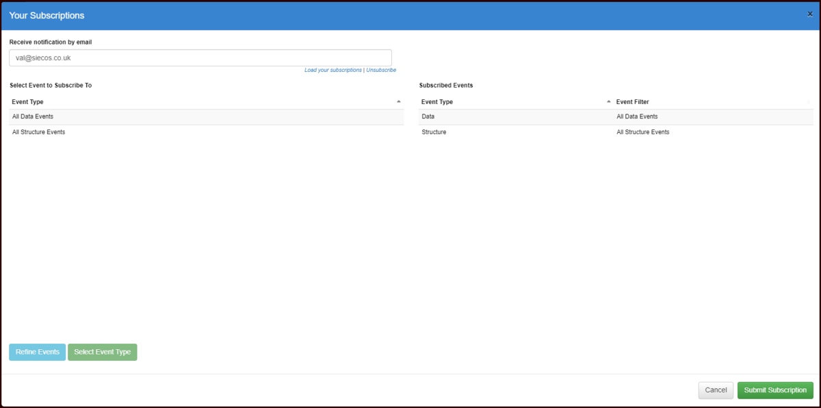Click the Event Filter column header

tap(630, 101)
